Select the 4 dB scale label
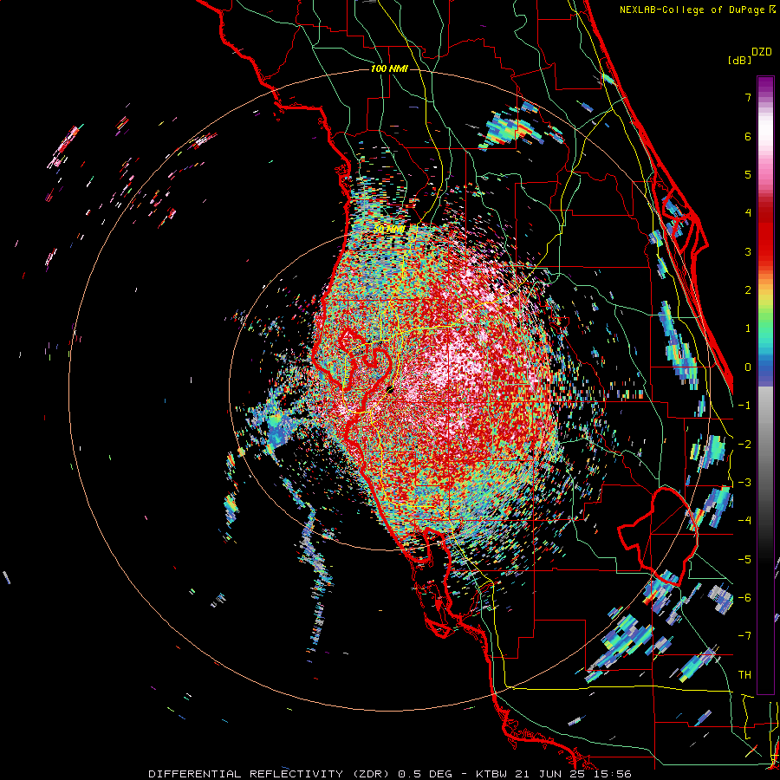 click(748, 213)
